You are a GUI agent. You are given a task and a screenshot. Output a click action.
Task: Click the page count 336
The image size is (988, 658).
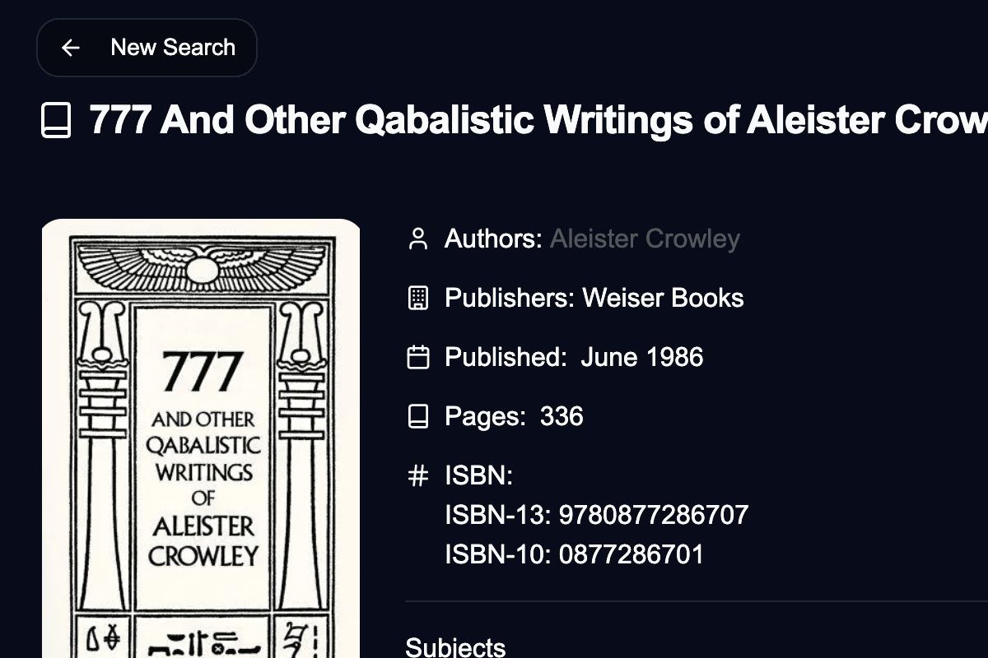[x=562, y=416]
